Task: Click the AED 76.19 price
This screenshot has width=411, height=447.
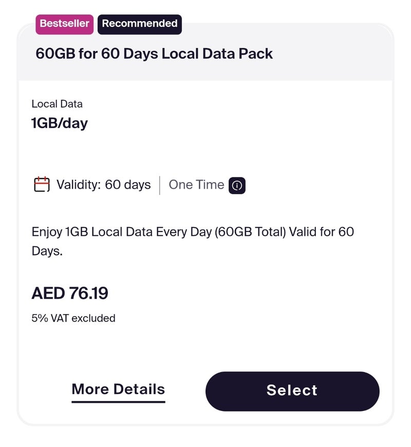Action: tap(70, 293)
